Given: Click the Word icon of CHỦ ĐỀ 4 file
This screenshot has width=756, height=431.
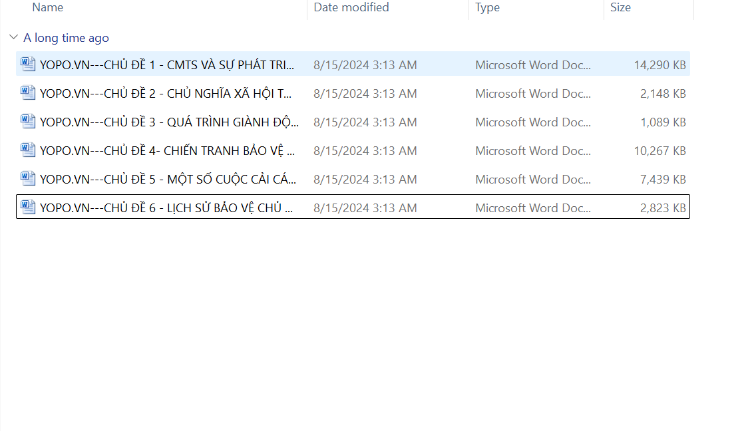Looking at the screenshot, I should point(28,150).
